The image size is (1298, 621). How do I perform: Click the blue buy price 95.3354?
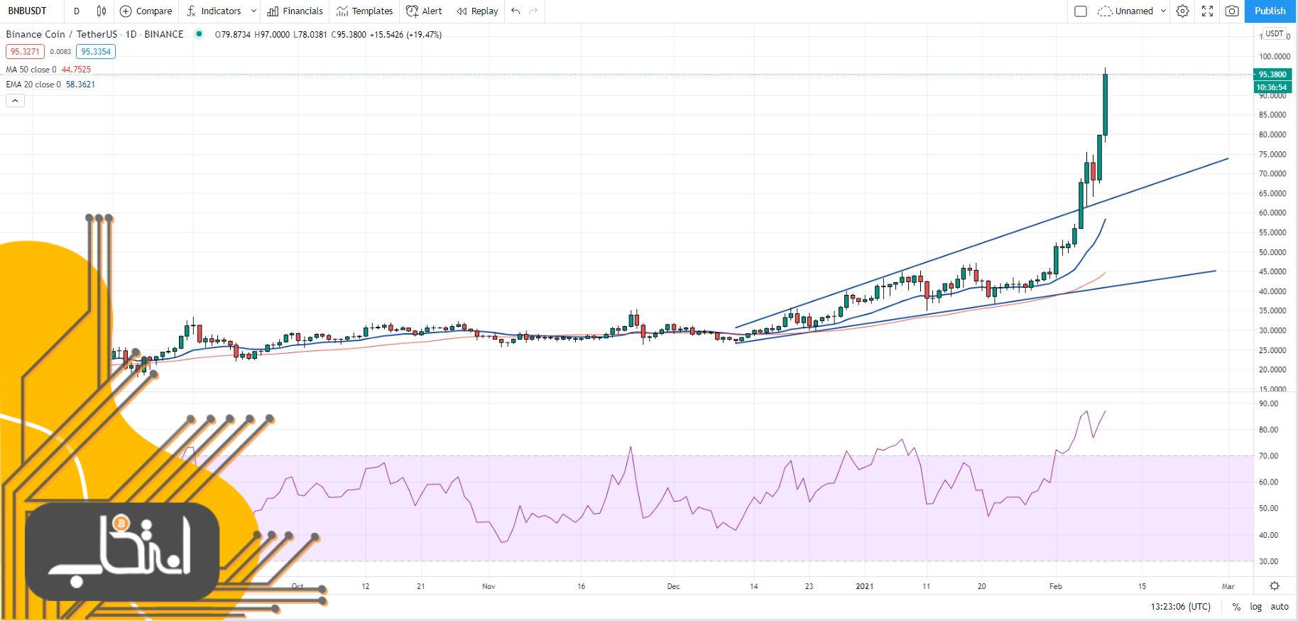tap(96, 51)
